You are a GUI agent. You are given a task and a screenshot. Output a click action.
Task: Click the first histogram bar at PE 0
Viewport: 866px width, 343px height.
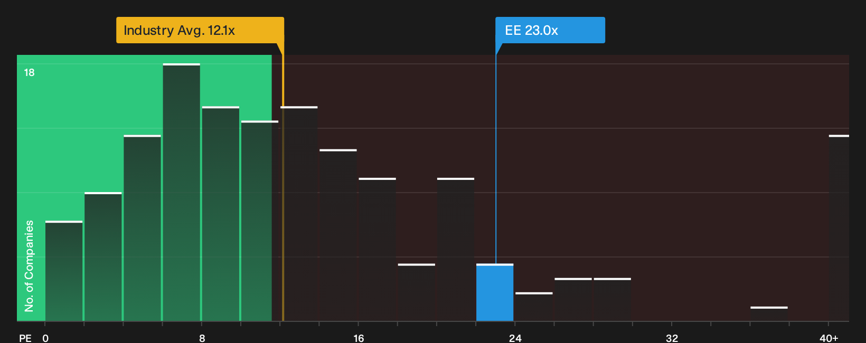(64, 271)
